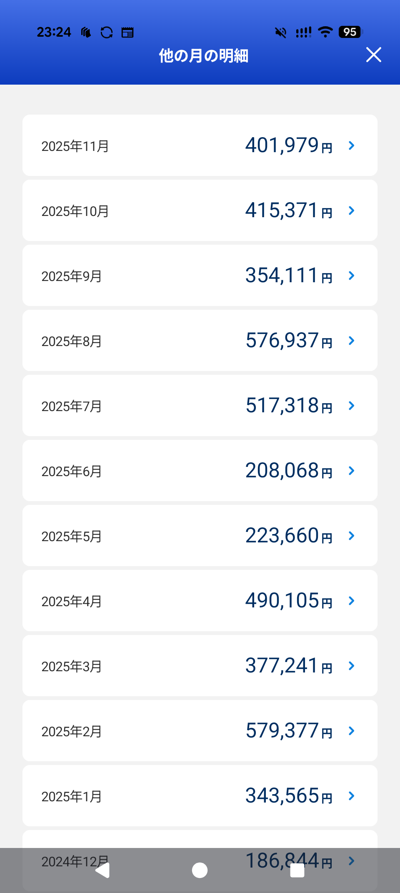Tap the chevron for 2025年11月
This screenshot has height=893, width=400.
click(351, 145)
